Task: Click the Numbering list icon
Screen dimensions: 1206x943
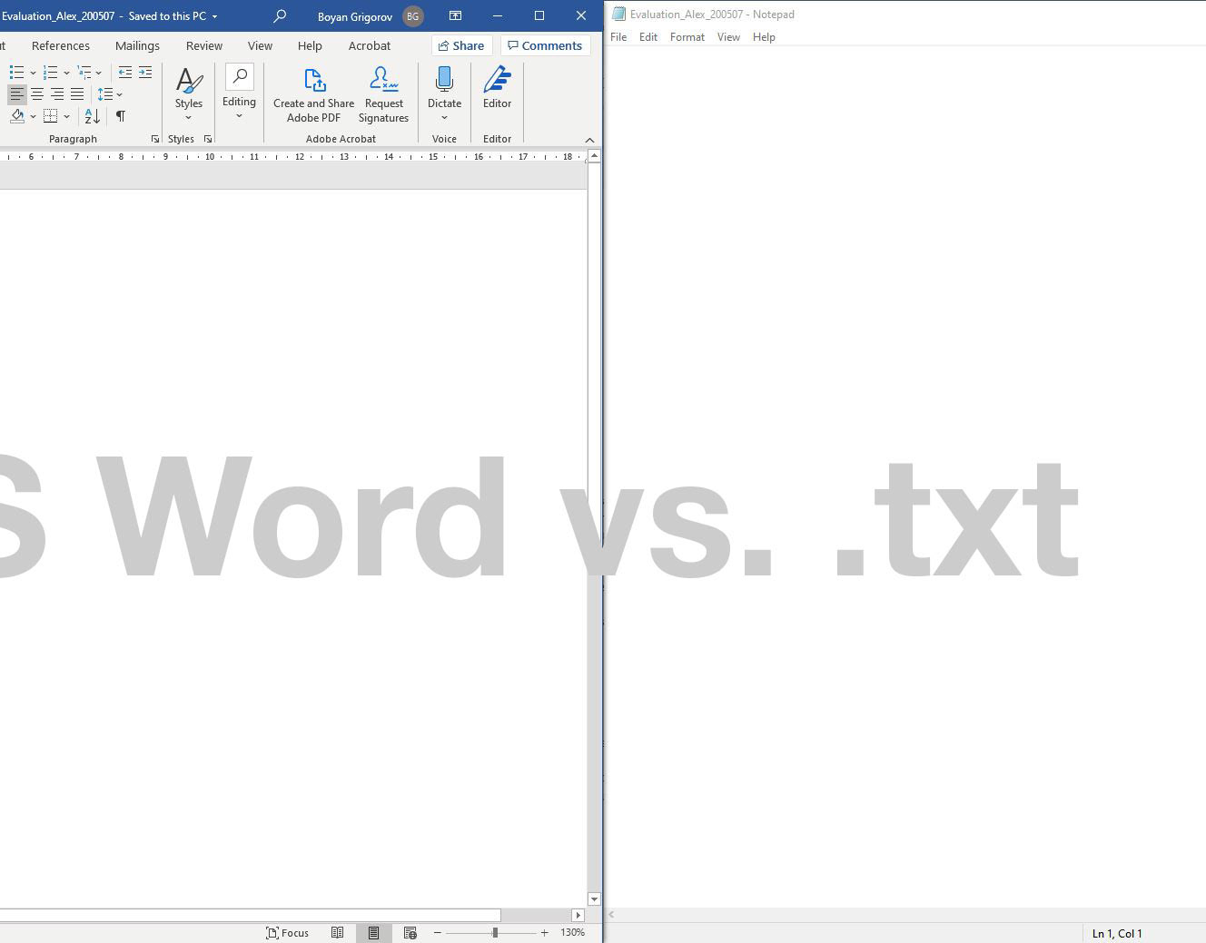Action: pyautogui.click(x=51, y=73)
